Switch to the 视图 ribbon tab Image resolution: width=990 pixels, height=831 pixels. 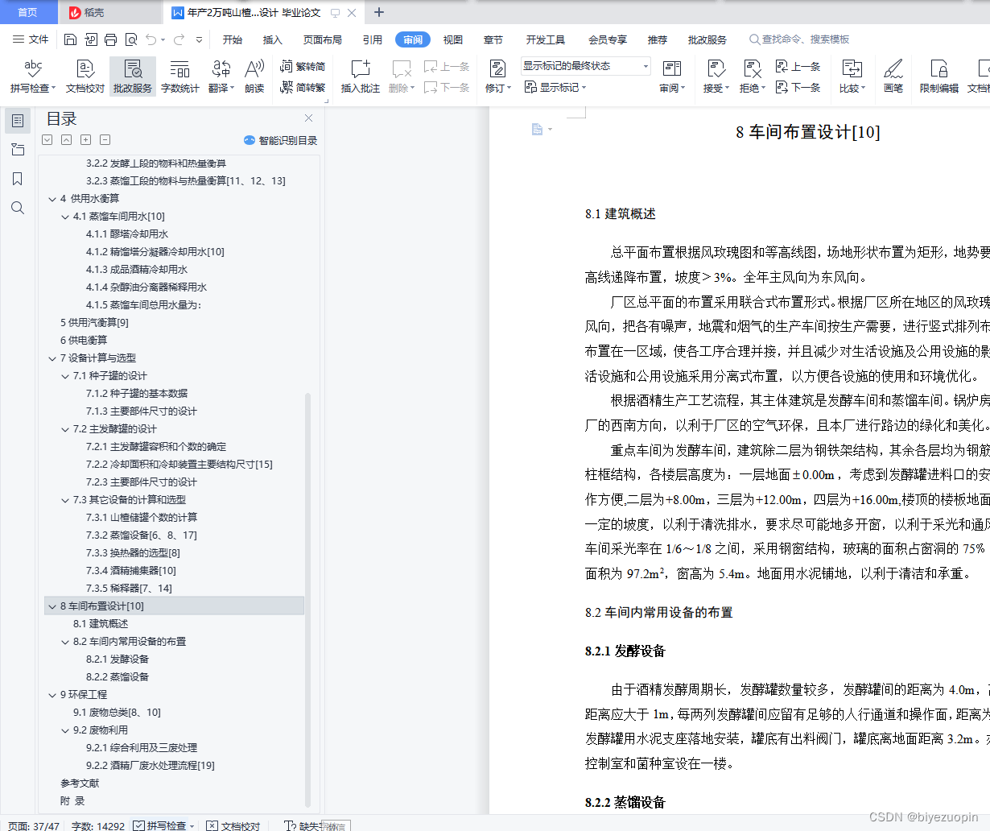pos(453,39)
